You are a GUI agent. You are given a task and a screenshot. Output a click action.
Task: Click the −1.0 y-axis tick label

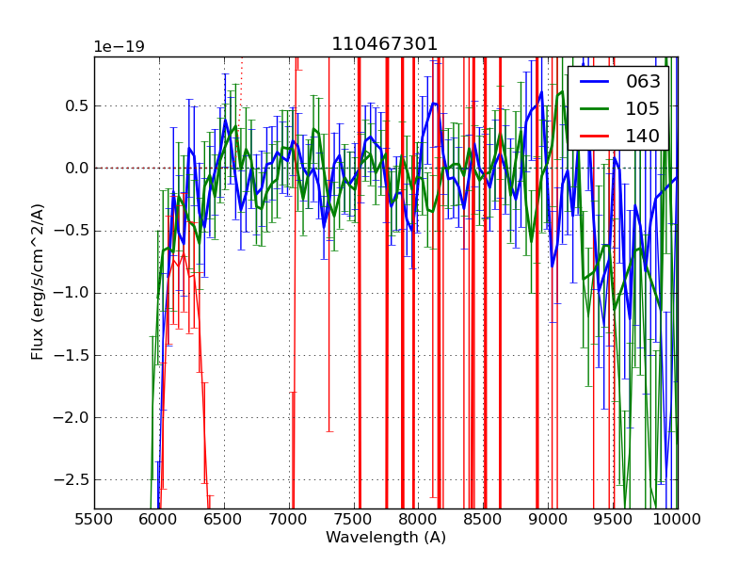(x=72, y=293)
